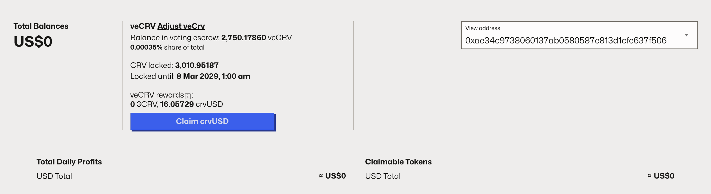Click the Claimable Tokens US$0 value

663,176
